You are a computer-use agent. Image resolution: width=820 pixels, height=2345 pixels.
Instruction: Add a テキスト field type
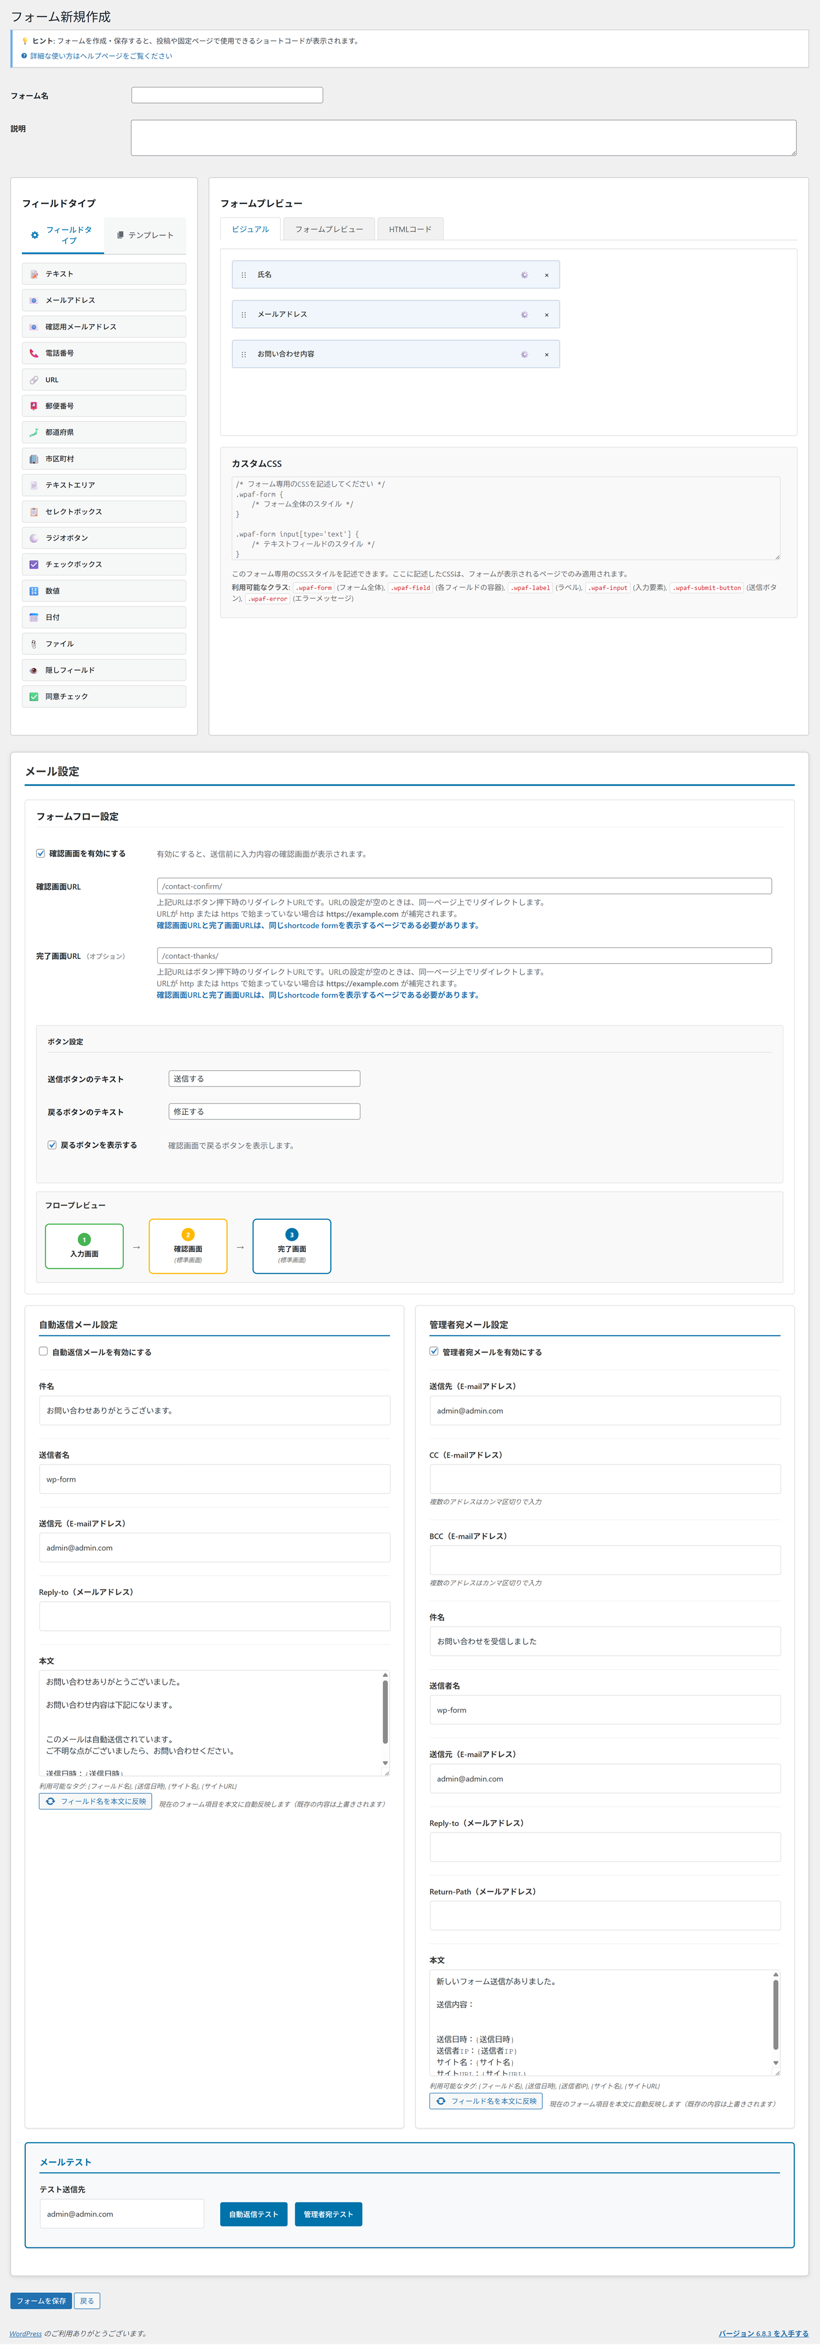(x=104, y=274)
